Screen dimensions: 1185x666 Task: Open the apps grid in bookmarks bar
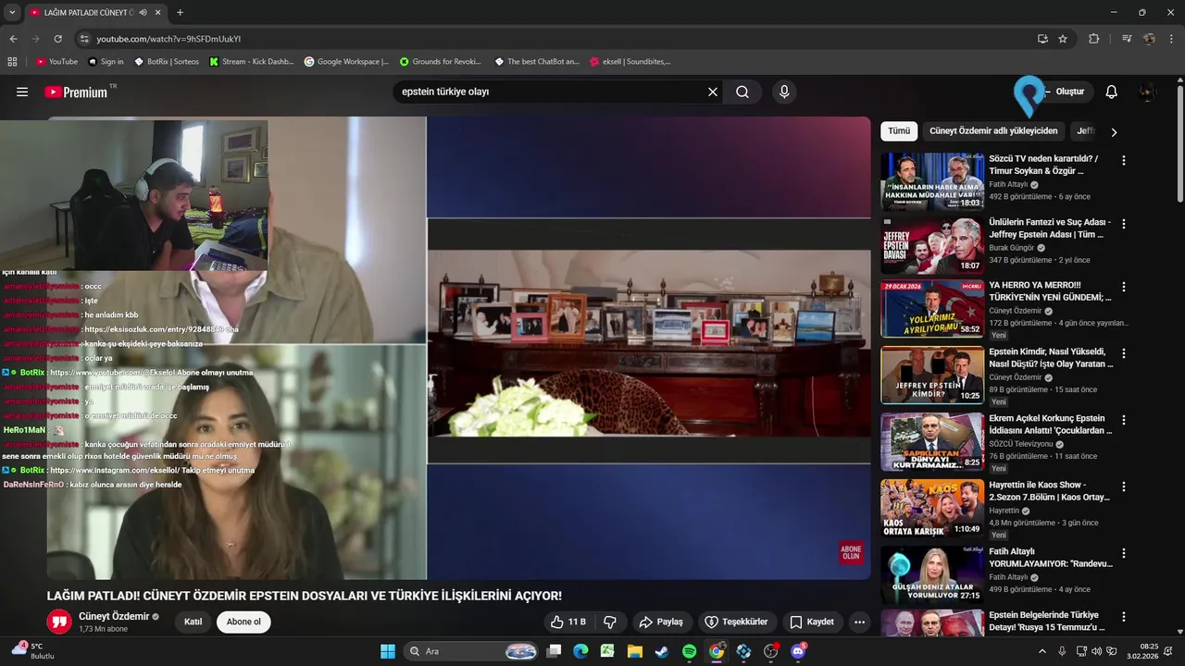coord(12,62)
